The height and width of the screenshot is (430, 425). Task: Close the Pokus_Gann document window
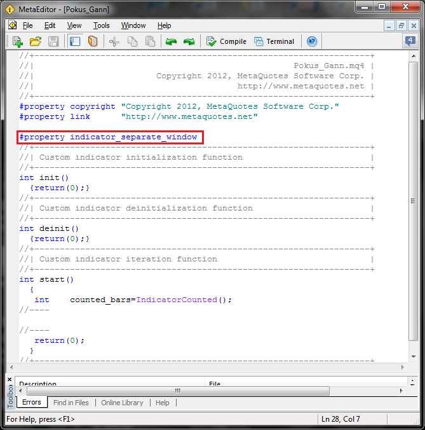[414, 26]
